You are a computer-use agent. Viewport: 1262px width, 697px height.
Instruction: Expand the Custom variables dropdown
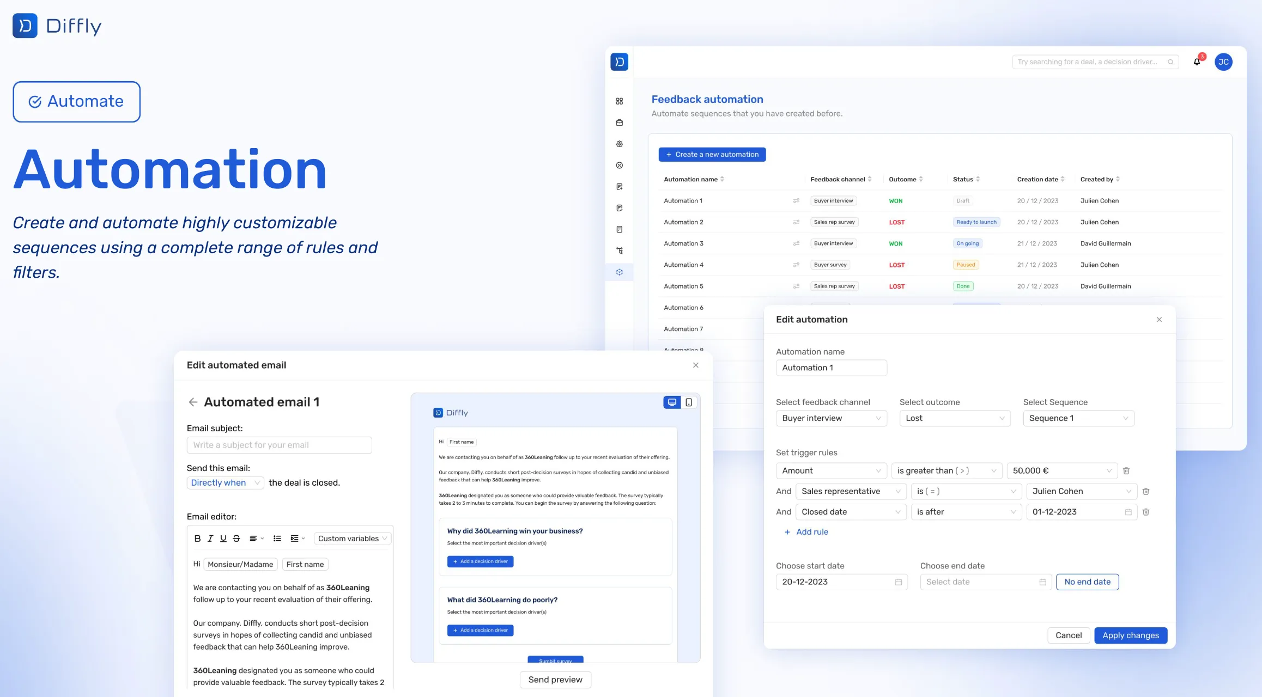point(352,539)
